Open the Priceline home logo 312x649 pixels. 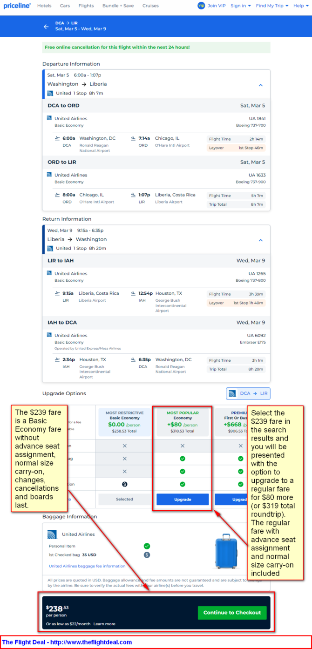click(17, 6)
